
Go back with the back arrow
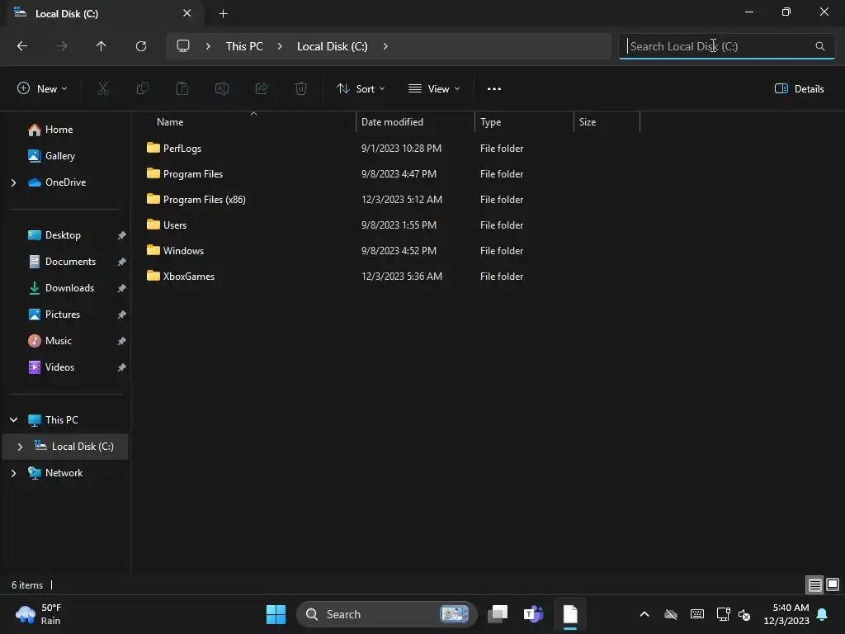[22, 46]
